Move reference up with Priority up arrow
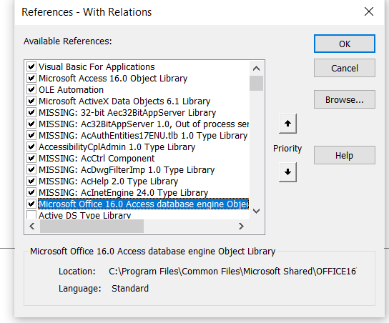Viewport: 389px width, 323px height. pos(287,124)
